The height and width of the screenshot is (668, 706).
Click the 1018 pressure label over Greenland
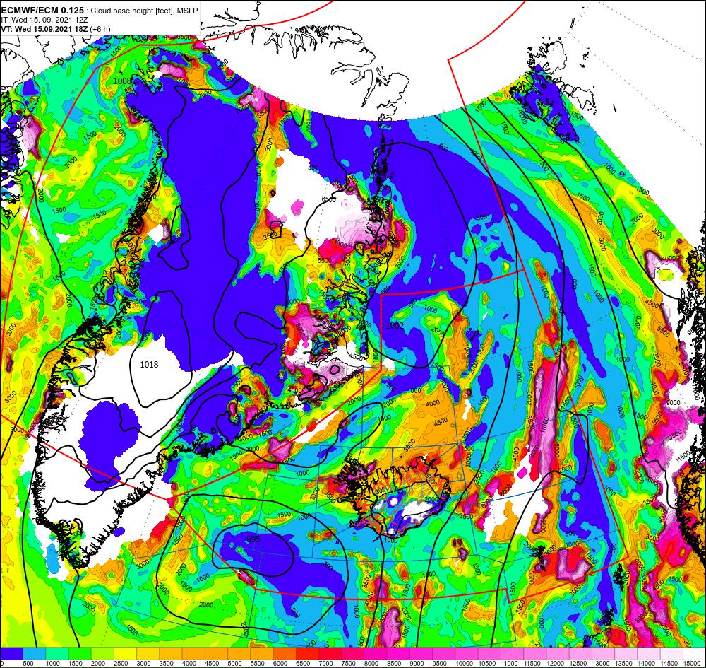pyautogui.click(x=149, y=364)
